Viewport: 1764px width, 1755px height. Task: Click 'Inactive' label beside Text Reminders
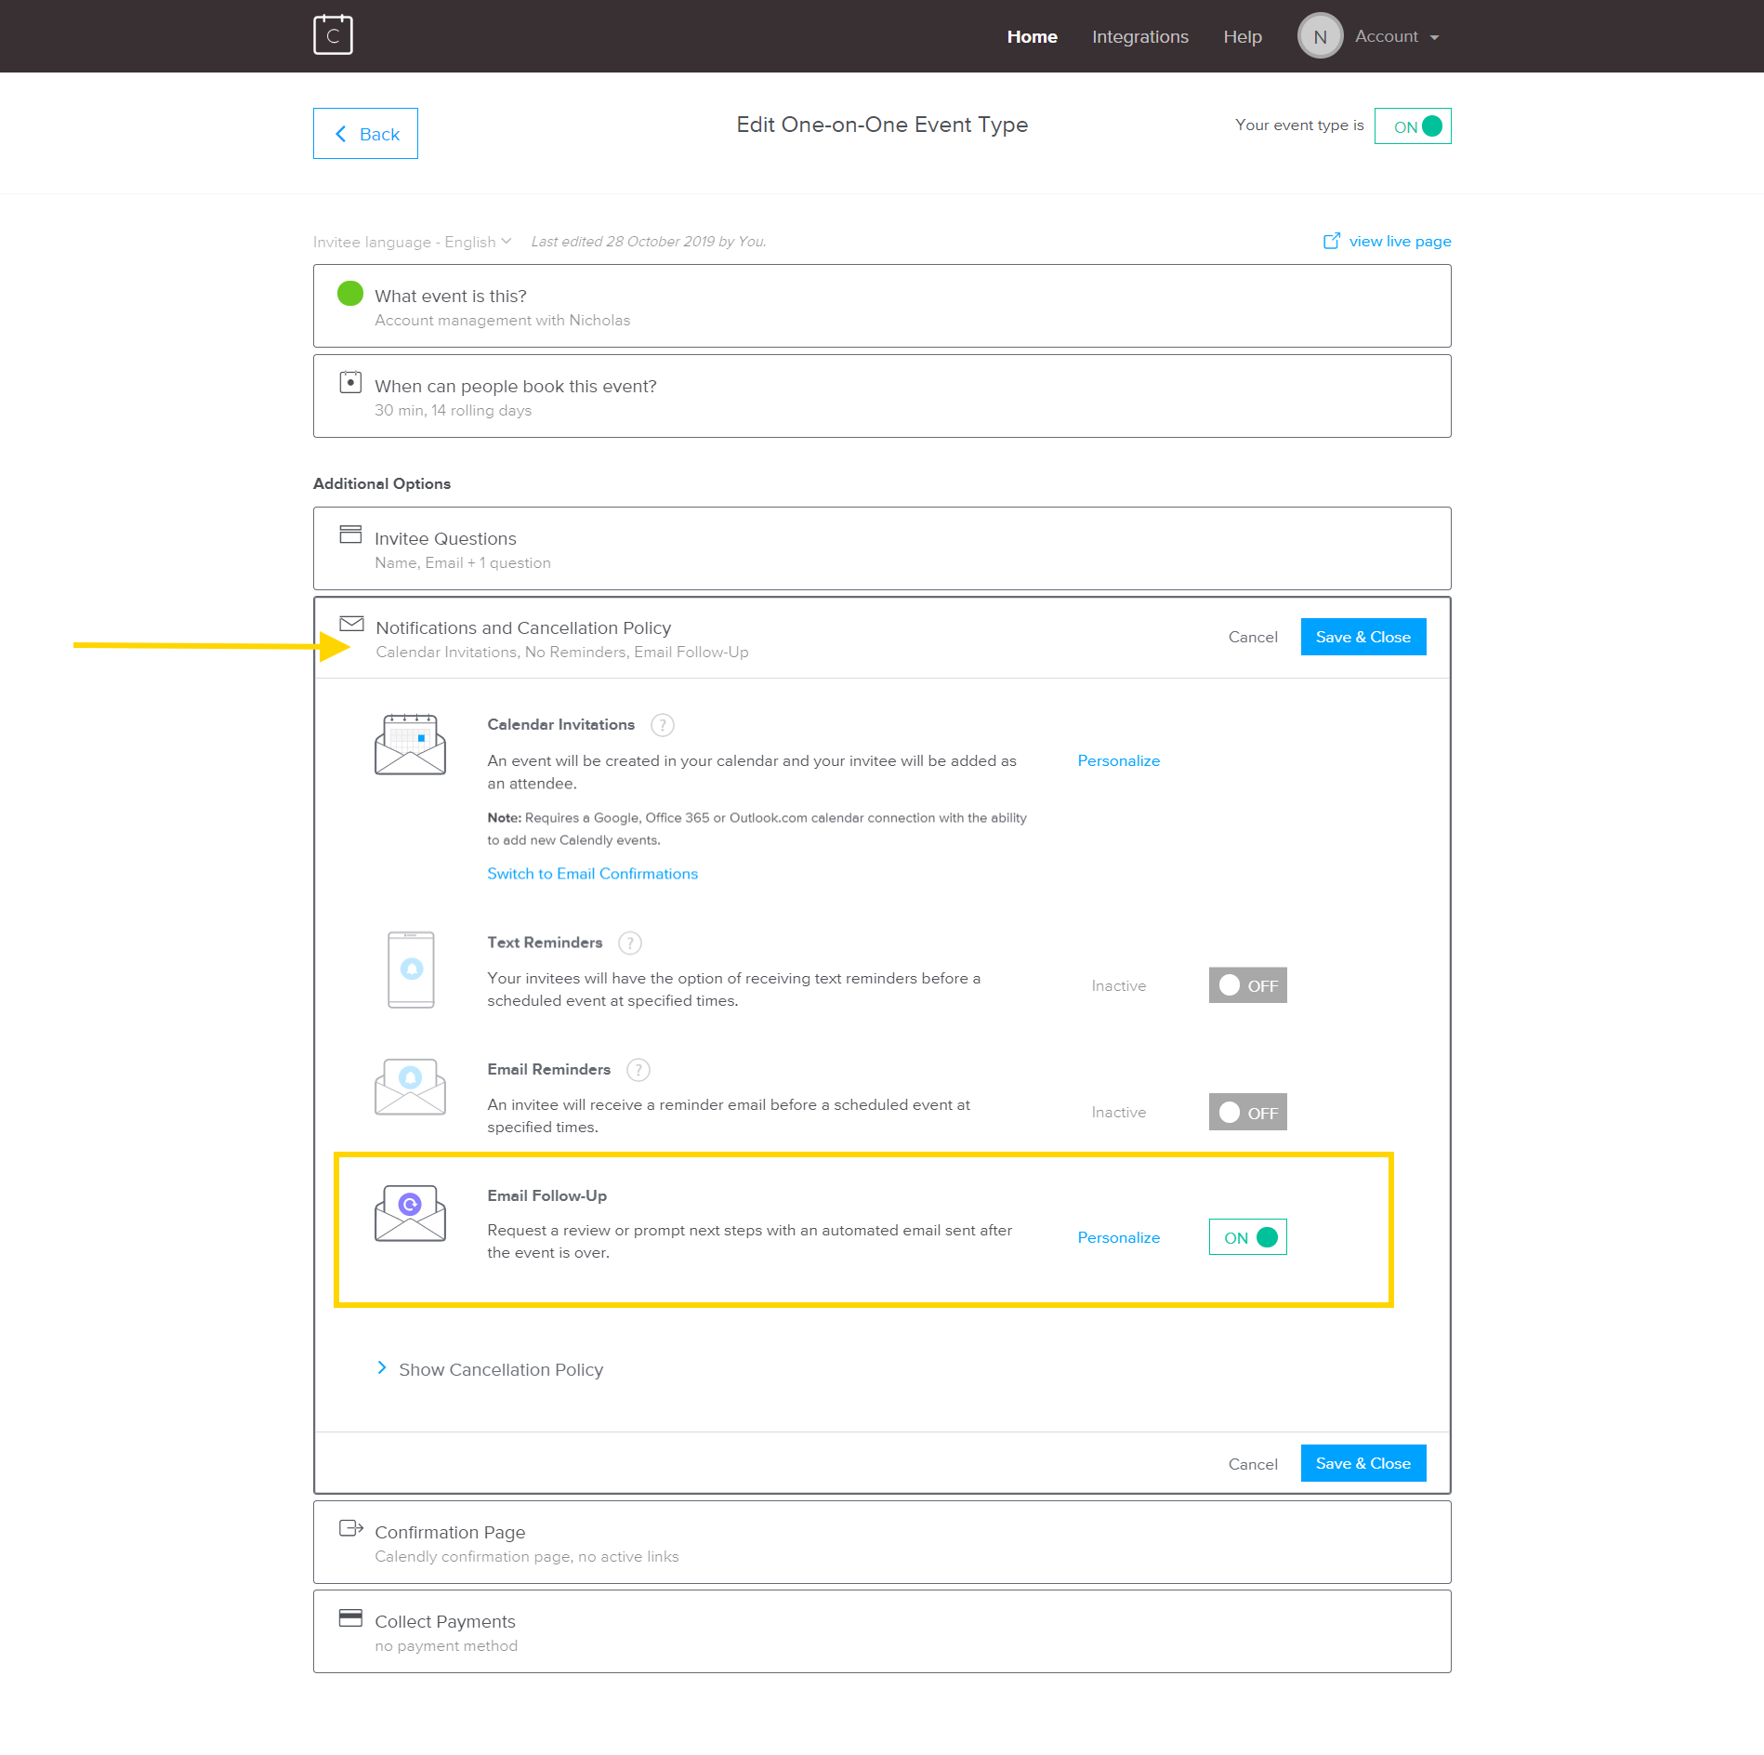click(1118, 985)
